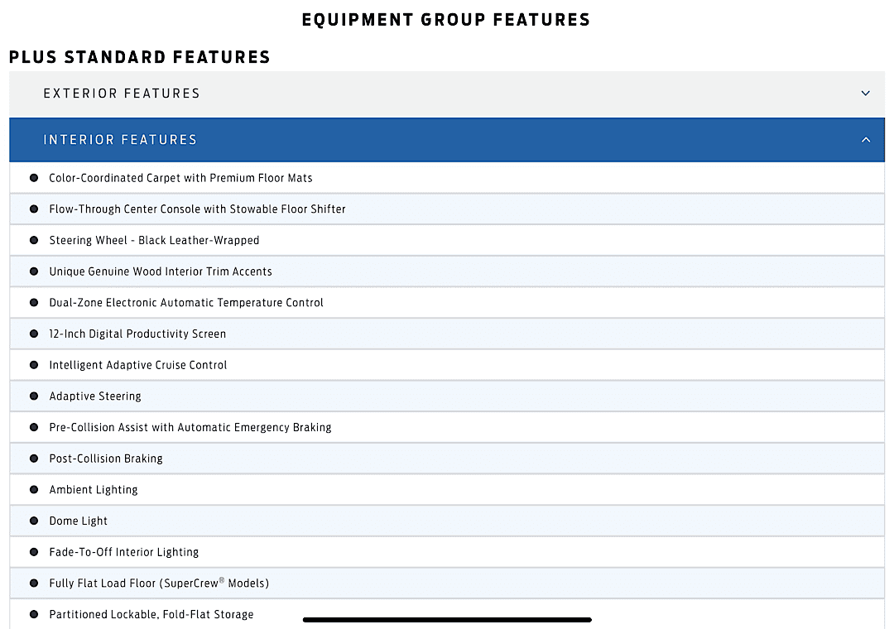The image size is (894, 629).
Task: Select Pre-Collision Assist with Automatic Emergency Braking
Action: [190, 428]
